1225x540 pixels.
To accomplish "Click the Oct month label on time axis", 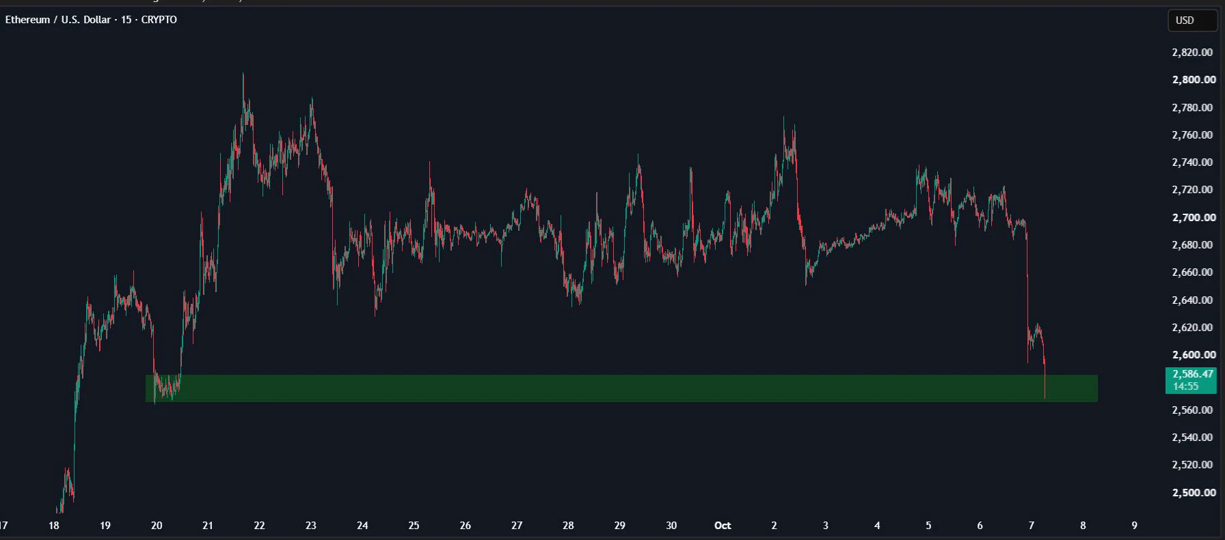I will point(723,526).
